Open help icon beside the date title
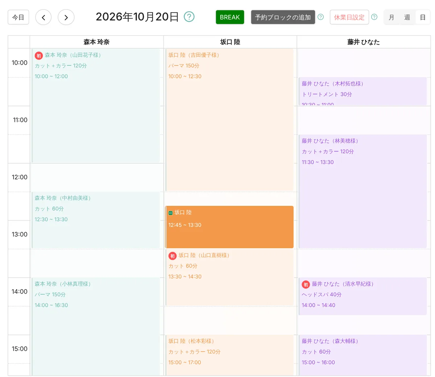 (189, 17)
